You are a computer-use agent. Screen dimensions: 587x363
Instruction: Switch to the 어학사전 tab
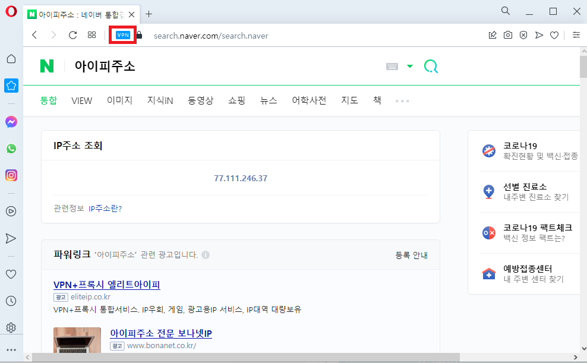tap(309, 100)
